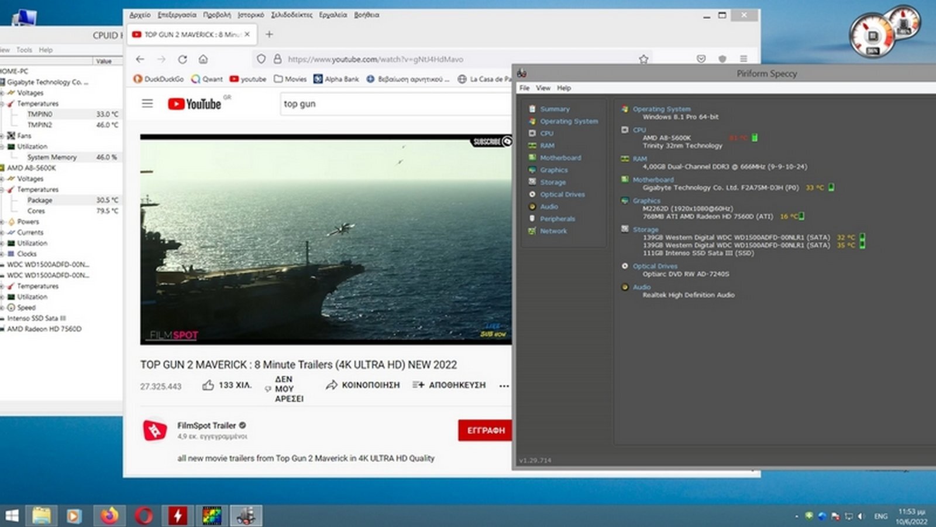Open a new Firefox tab
Viewport: 936px width, 527px height.
[x=269, y=35]
